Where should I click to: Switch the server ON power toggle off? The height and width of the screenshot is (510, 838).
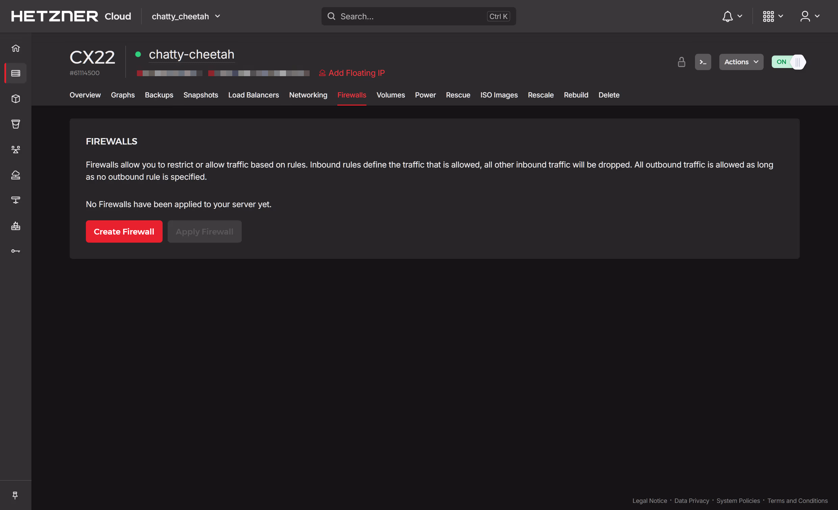(788, 62)
